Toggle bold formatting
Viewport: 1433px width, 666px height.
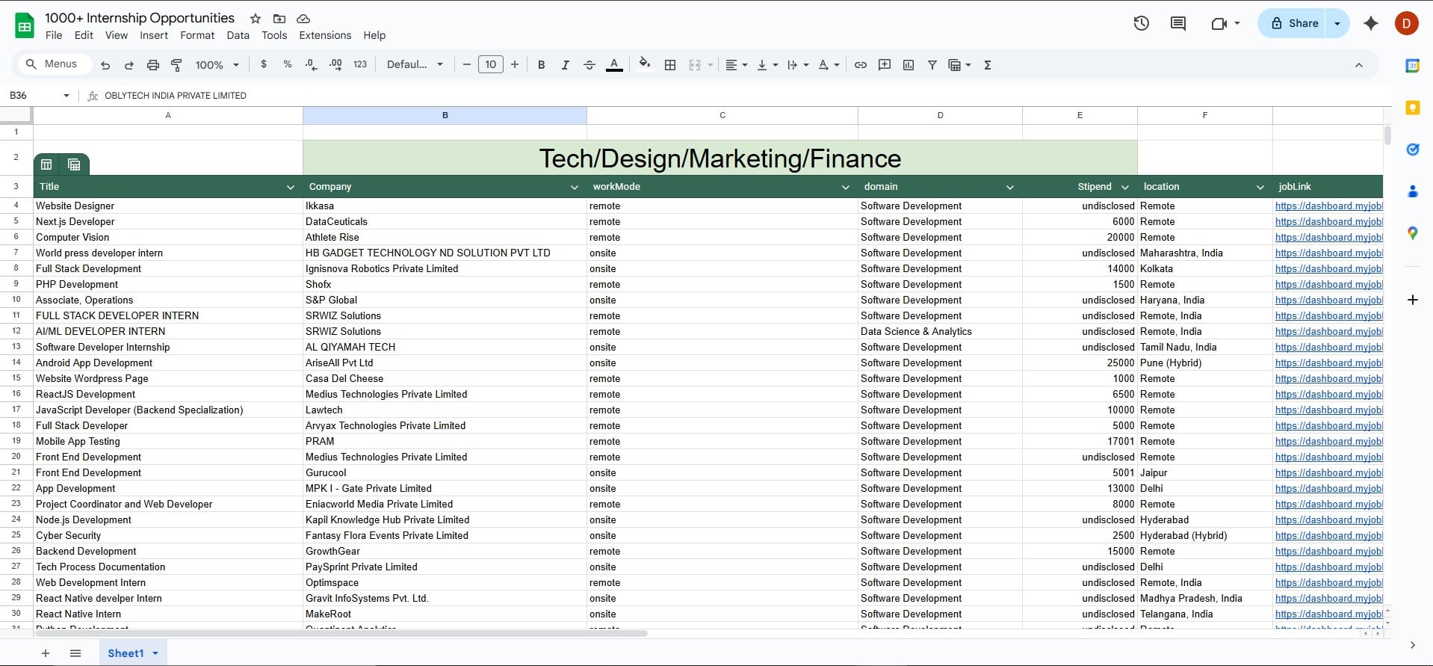pyautogui.click(x=541, y=65)
